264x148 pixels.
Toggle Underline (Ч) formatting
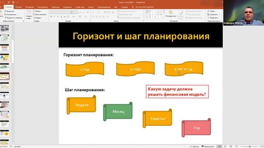[x=58, y=17]
